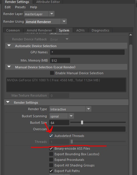
Task: Enable the Expand Procedurals checkbox
Action: click(51, 160)
